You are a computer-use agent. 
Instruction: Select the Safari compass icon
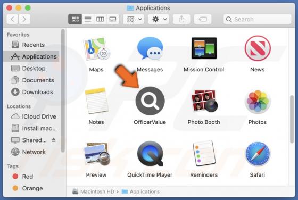coord(258,154)
